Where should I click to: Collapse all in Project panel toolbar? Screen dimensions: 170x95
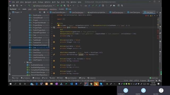coord(40,12)
